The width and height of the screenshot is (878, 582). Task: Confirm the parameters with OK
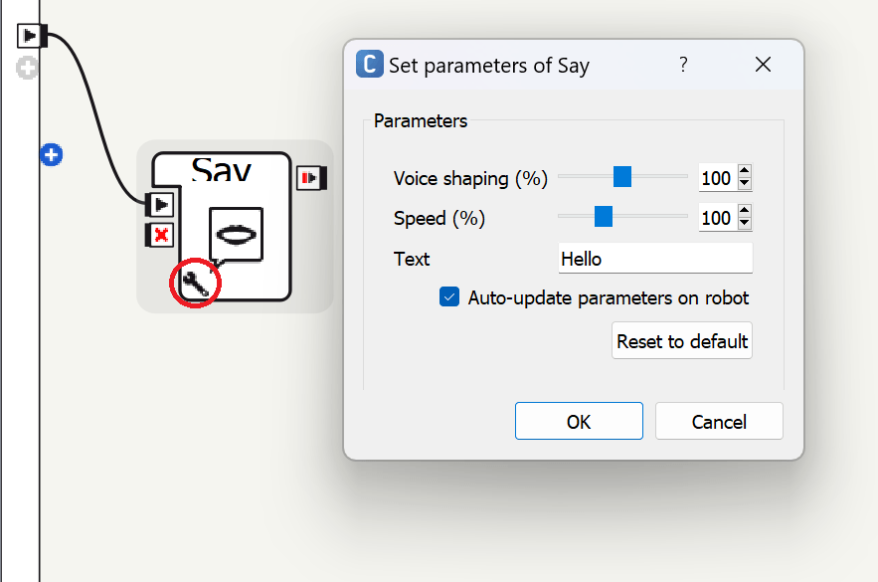tap(579, 422)
